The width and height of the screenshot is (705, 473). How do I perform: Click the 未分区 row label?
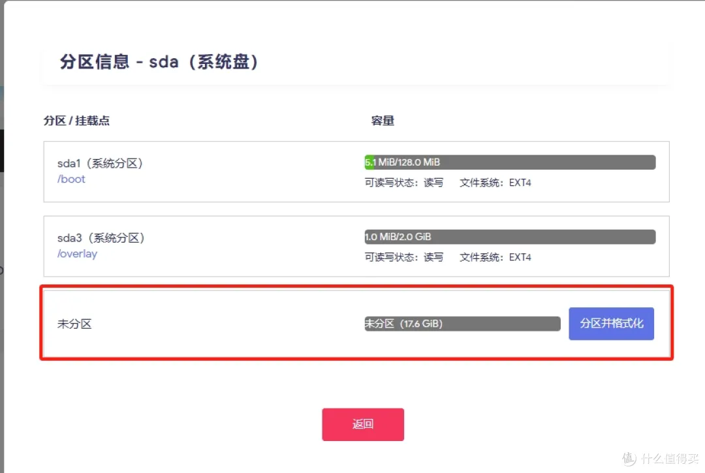click(x=74, y=324)
